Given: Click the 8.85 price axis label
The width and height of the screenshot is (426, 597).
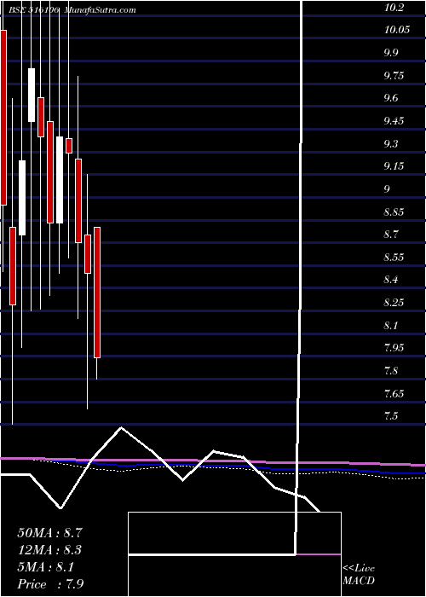Looking at the screenshot, I should coord(394,212).
